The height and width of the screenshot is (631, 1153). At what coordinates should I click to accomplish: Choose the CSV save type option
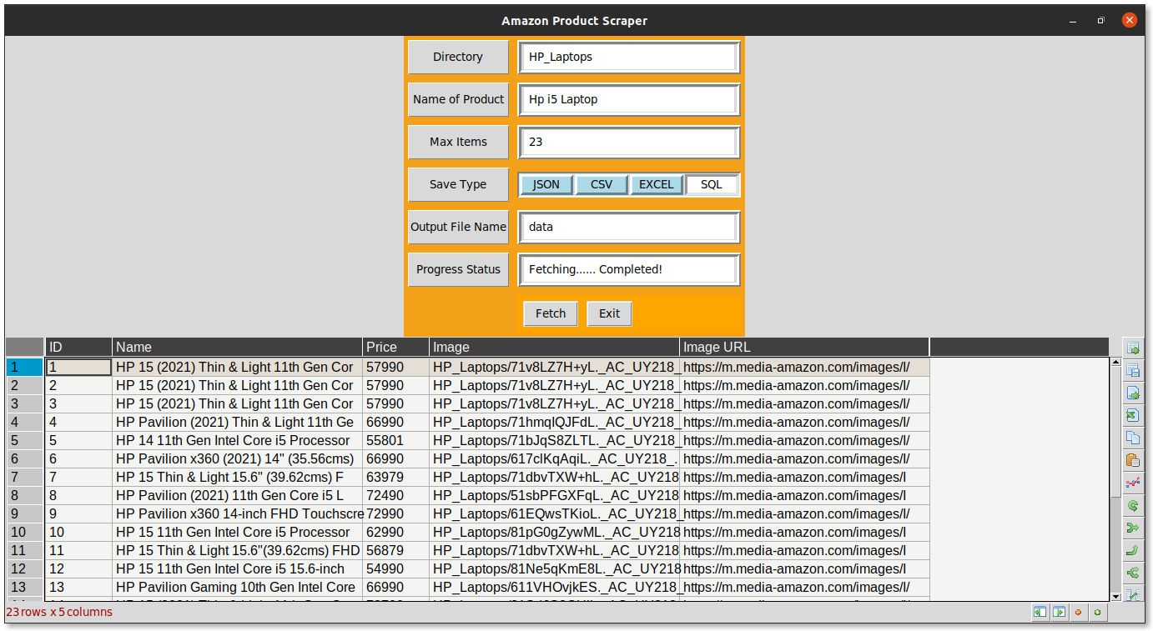(601, 184)
